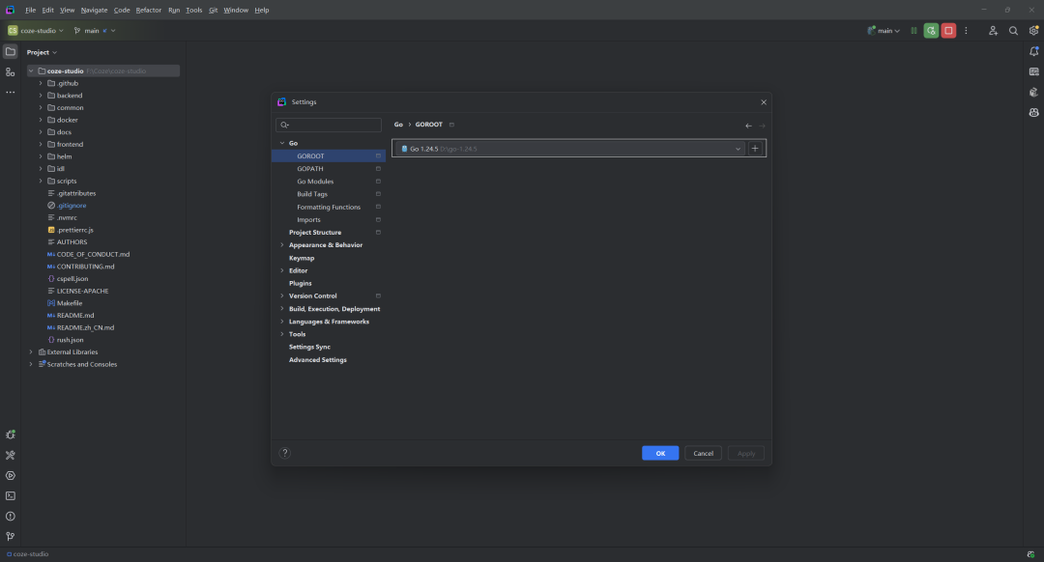Image resolution: width=1044 pixels, height=562 pixels.
Task: Select Makefile in project tree
Action: click(70, 303)
